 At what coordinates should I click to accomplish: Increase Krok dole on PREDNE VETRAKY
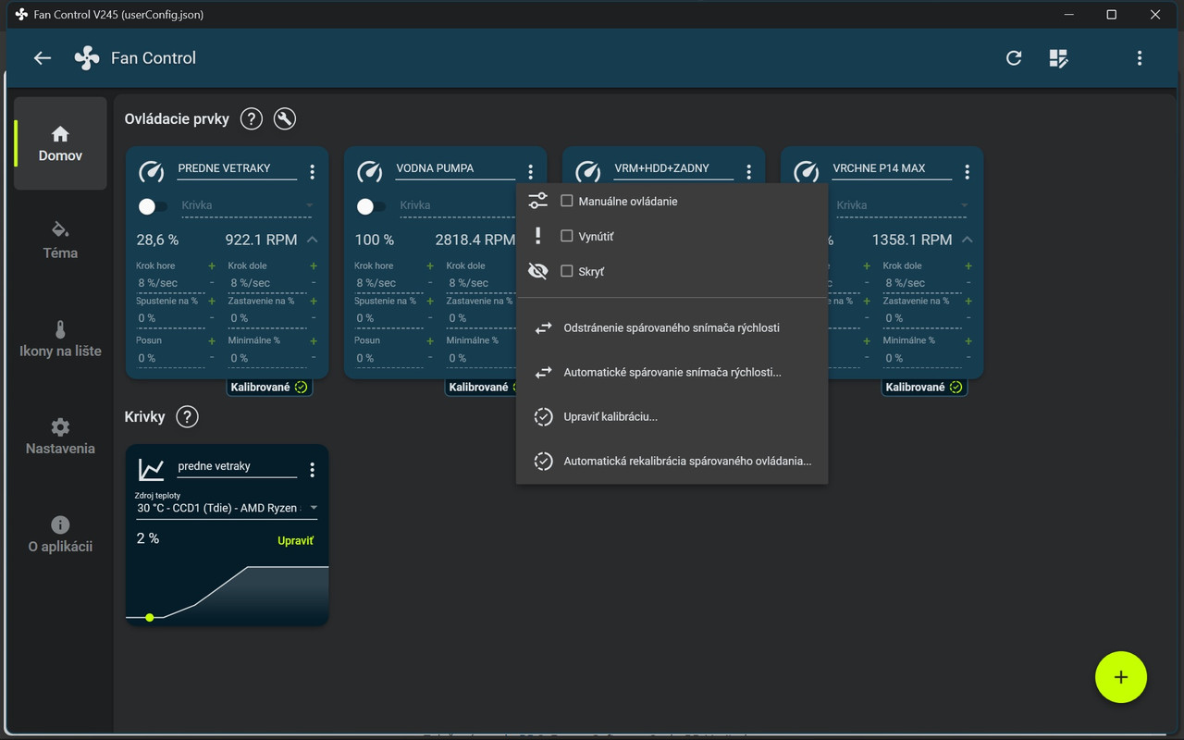(x=314, y=265)
